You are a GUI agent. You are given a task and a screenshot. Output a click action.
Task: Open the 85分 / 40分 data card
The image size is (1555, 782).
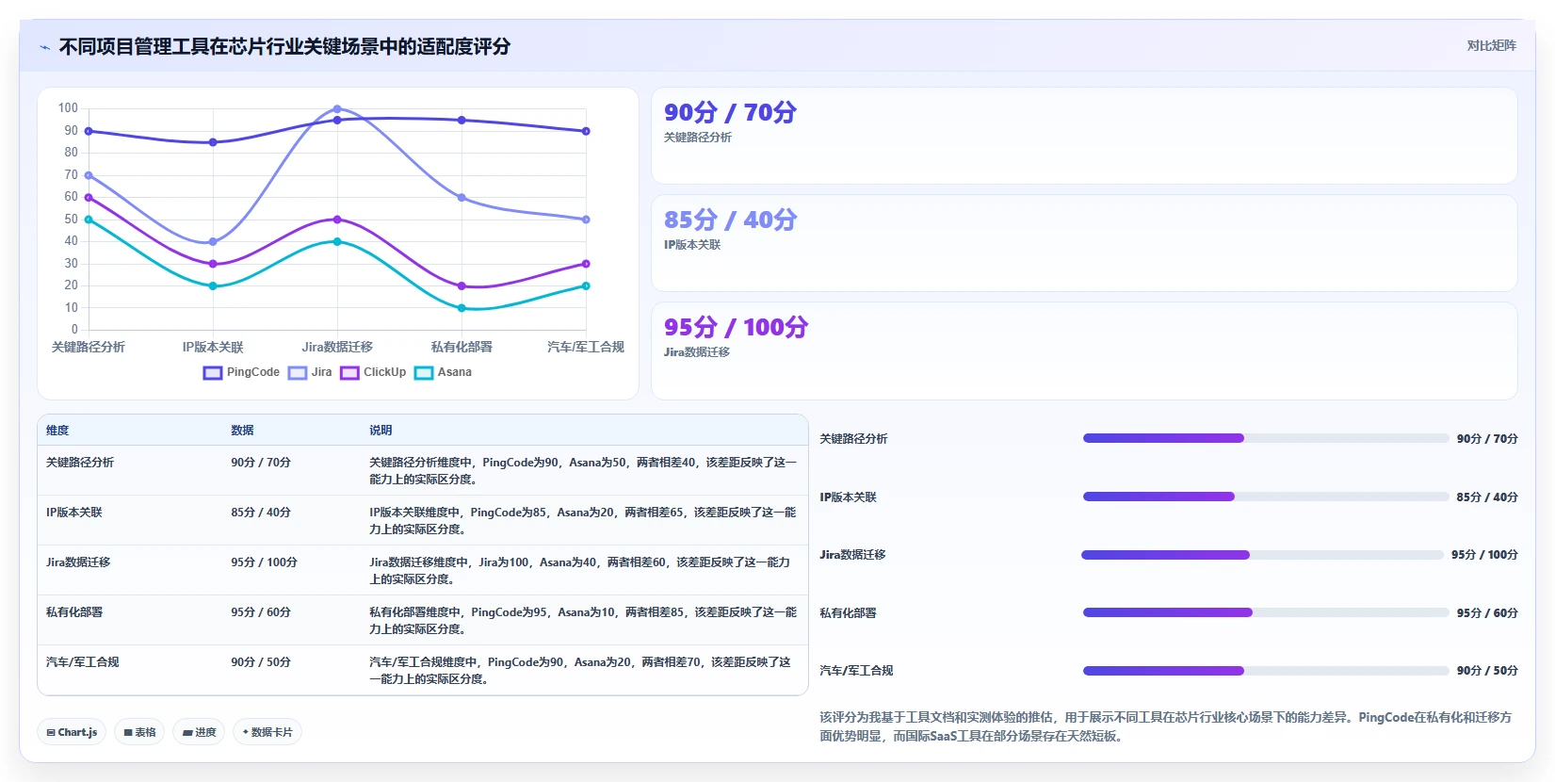tap(1084, 243)
